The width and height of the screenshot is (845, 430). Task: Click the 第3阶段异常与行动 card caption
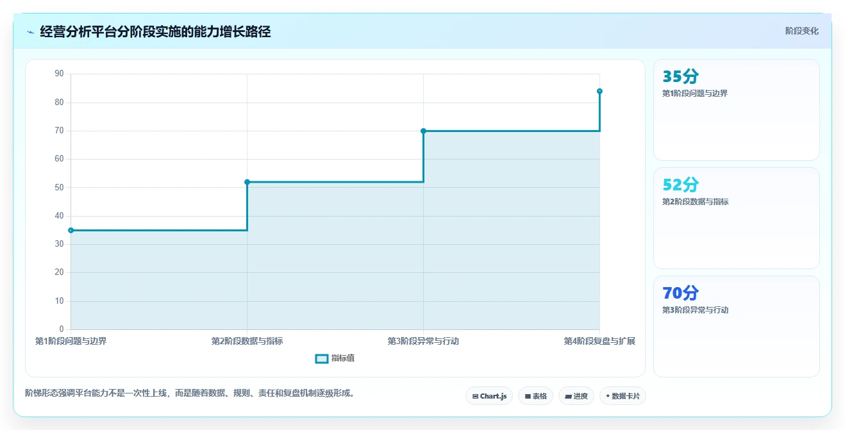(x=695, y=310)
